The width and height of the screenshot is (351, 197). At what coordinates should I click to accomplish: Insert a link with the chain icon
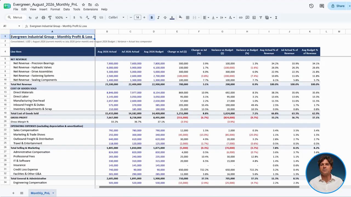[241, 18]
